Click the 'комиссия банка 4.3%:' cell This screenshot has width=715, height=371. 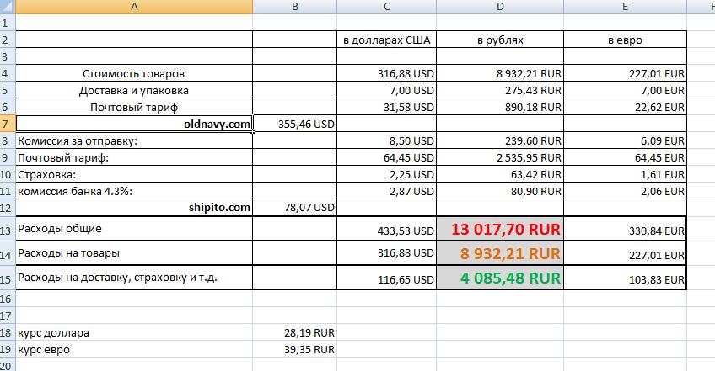pos(134,190)
